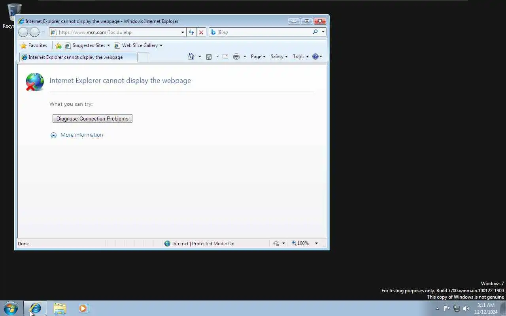506x316 pixels.
Task: Click the status bar privacy/security icon
Action: coord(276,243)
